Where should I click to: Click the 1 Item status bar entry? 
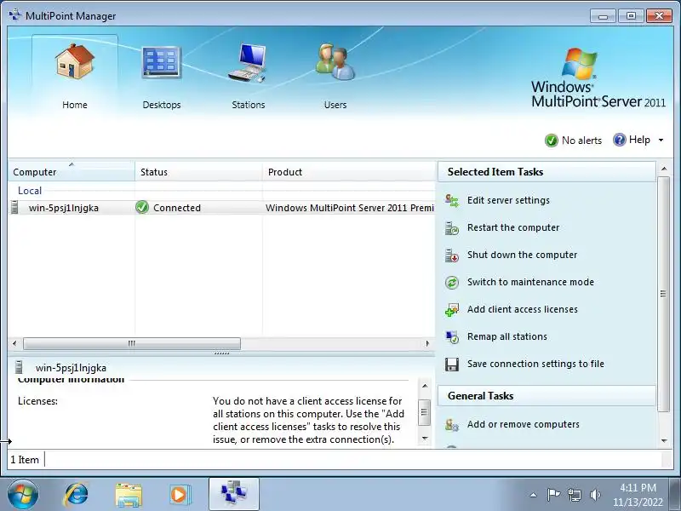(25, 460)
